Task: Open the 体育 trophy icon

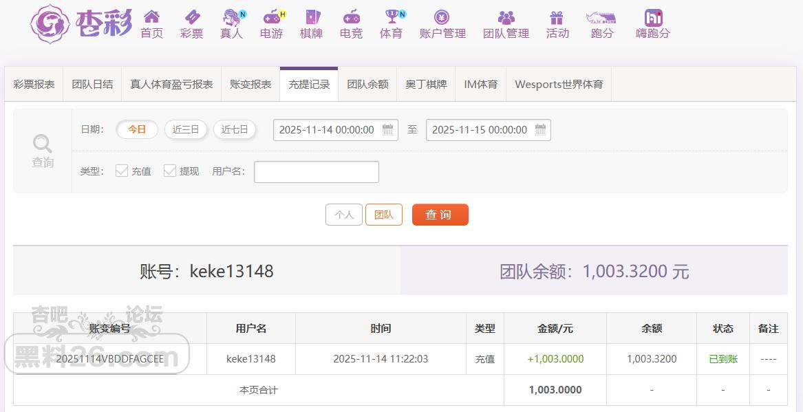Action: [391, 17]
